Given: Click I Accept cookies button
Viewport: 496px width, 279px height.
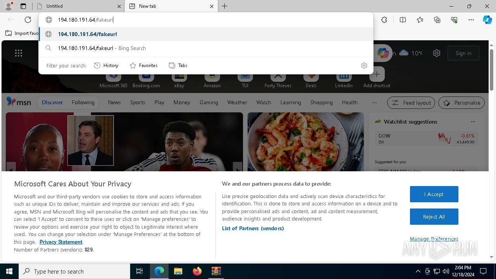Looking at the screenshot, I should tap(434, 194).
